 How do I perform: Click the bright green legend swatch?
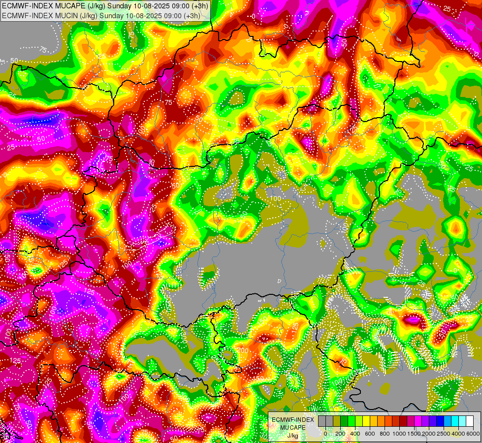(x=352, y=421)
